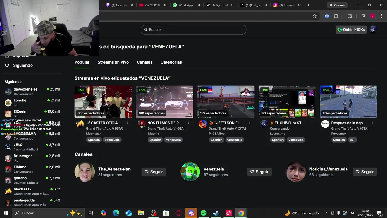Bookmark this page with the star icon
Image resolution: width=387 pixels, height=218 pixels.
click(x=314, y=16)
